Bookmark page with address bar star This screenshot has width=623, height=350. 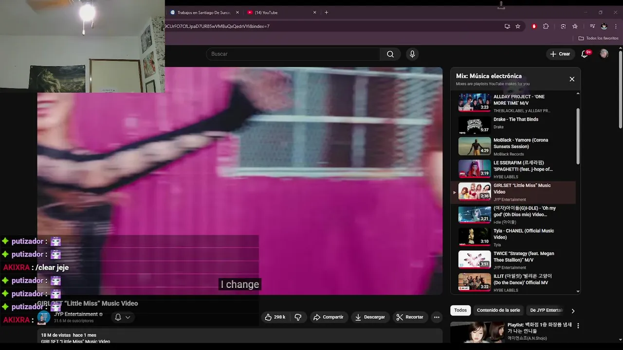(x=518, y=26)
